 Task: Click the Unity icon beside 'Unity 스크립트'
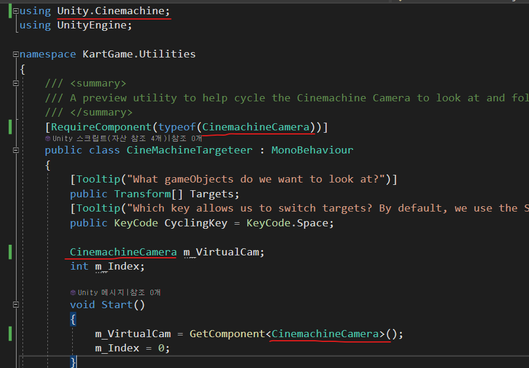[48, 138]
